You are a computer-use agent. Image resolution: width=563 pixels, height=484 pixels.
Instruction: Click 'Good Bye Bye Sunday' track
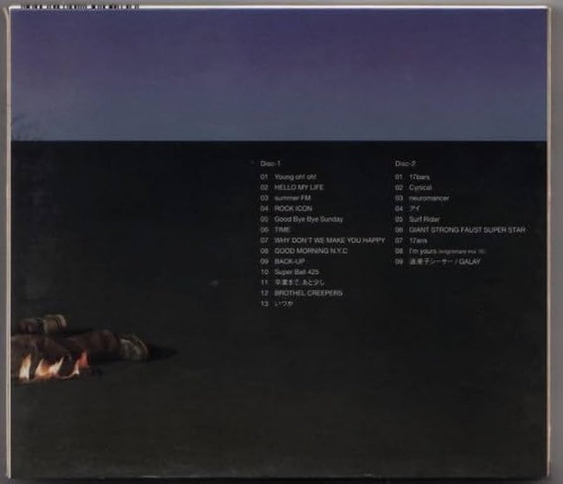coord(309,219)
